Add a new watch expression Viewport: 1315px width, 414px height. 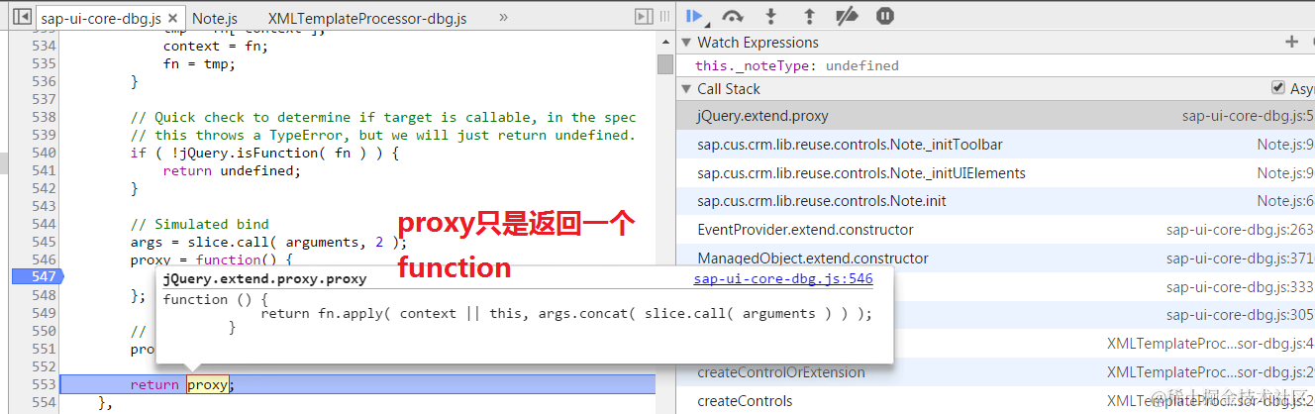click(x=1291, y=42)
